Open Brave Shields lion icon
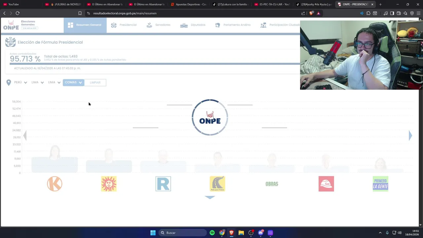The width and height of the screenshot is (423, 238). 311,13
